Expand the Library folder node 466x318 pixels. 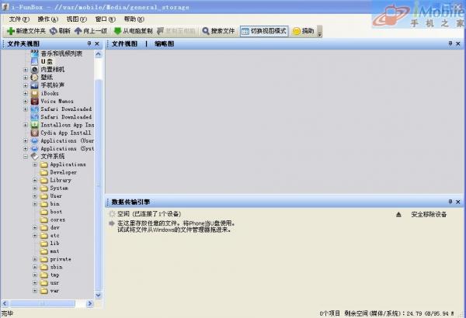click(x=35, y=180)
